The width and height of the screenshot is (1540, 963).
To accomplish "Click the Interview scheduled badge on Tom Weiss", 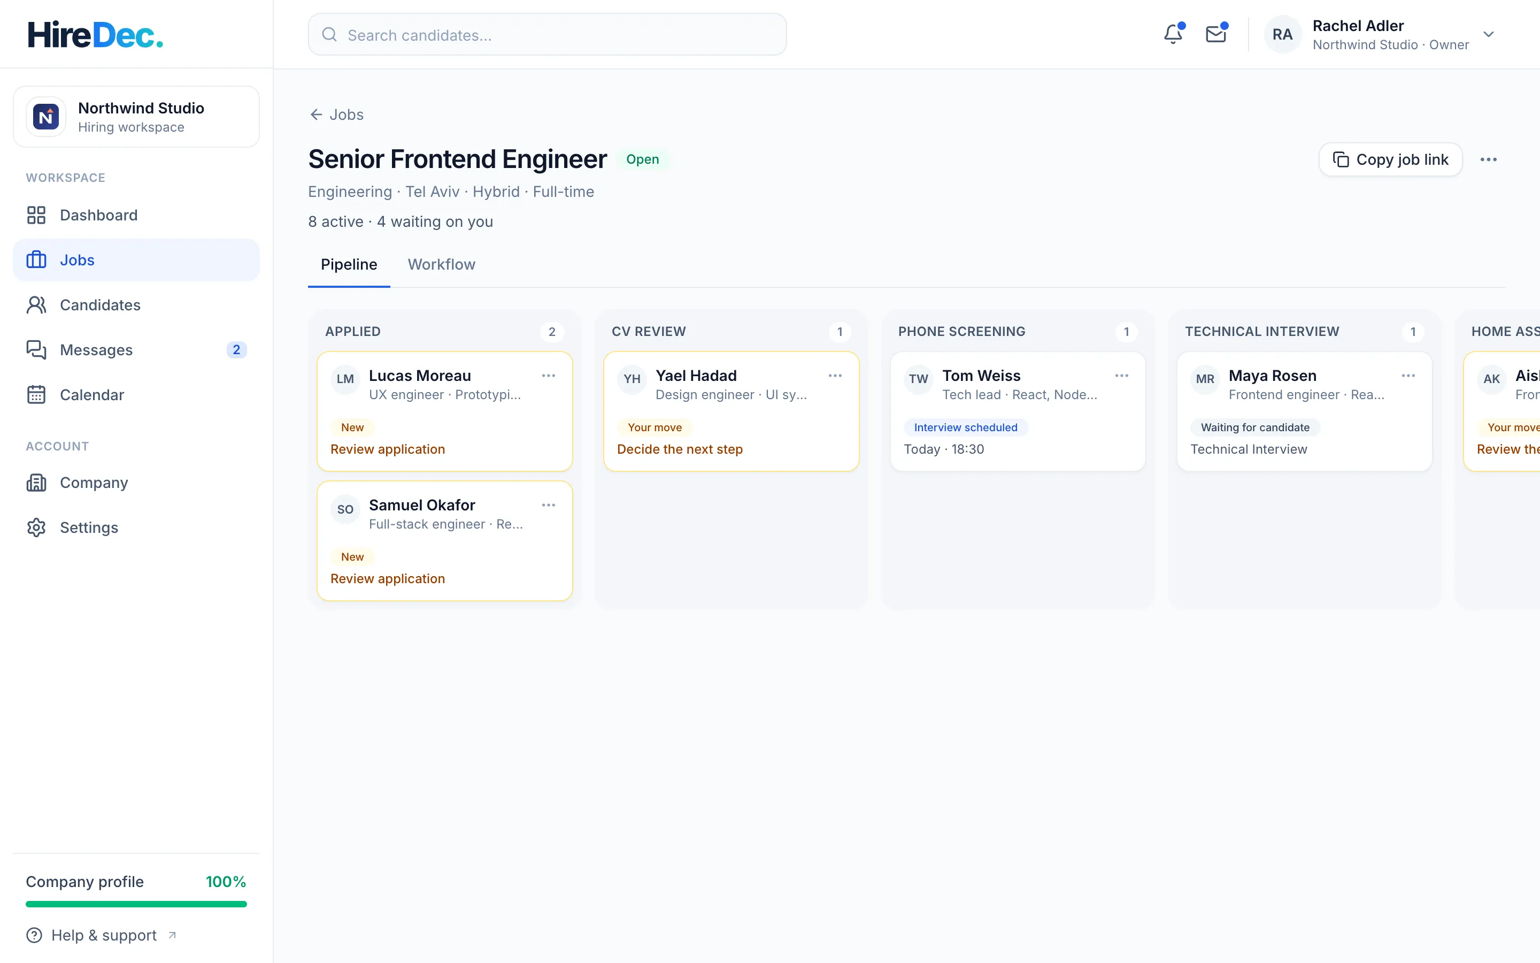I will pos(965,427).
